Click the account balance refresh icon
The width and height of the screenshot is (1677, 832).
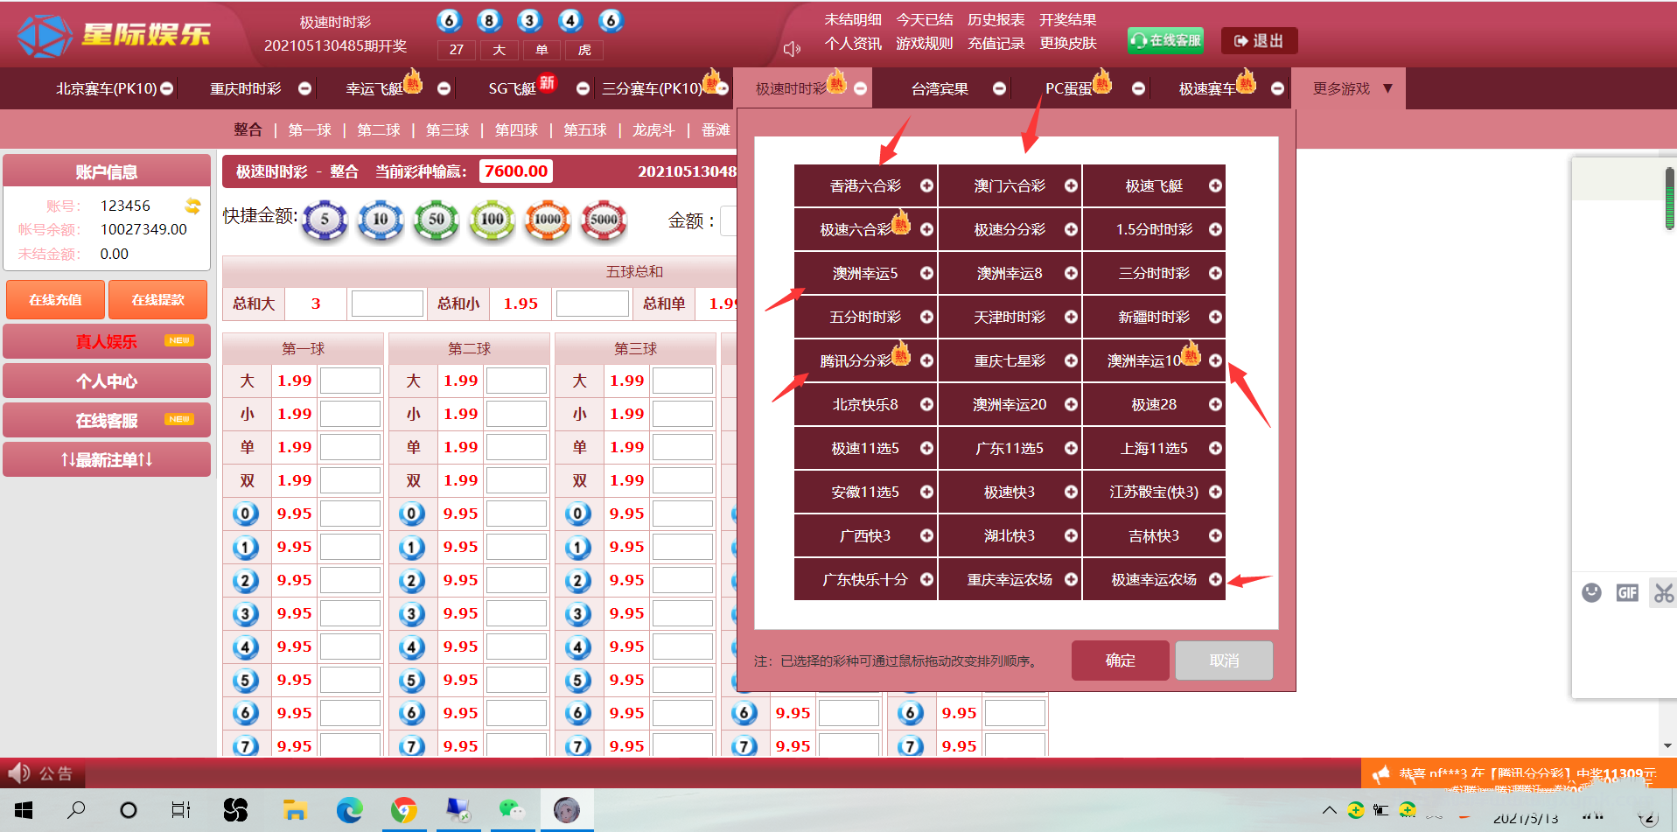coord(192,206)
